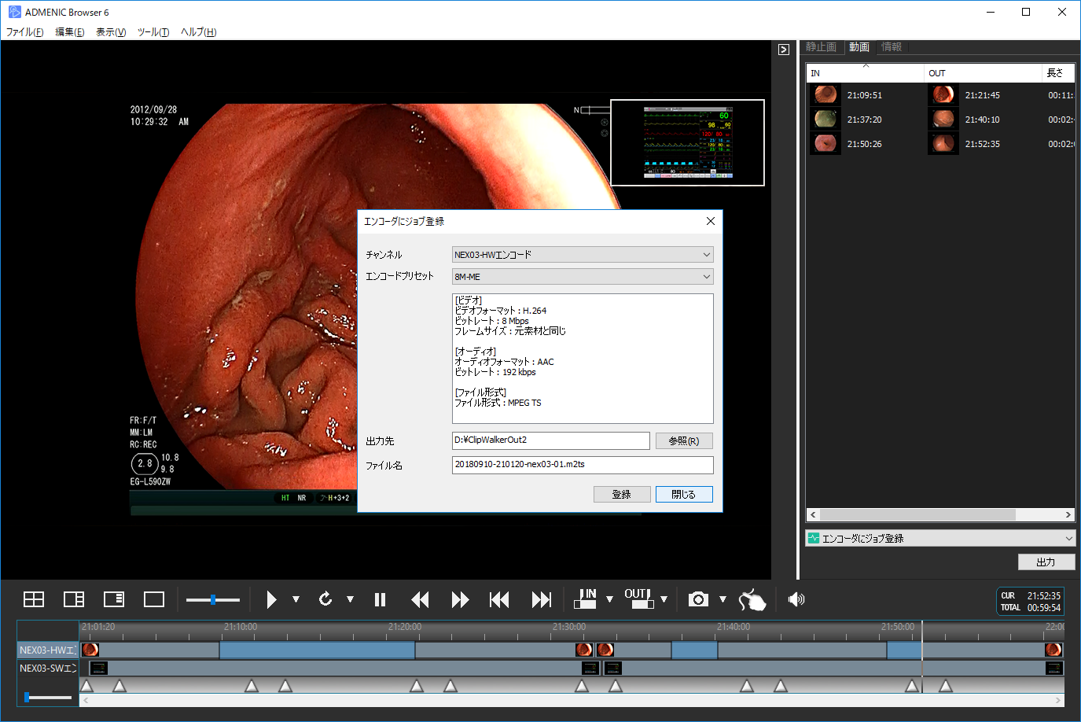
Task: Set the IN point marker
Action: [586, 599]
